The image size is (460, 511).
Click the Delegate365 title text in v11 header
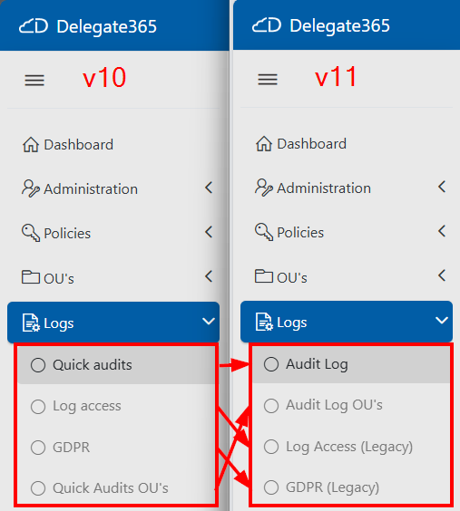pos(339,25)
